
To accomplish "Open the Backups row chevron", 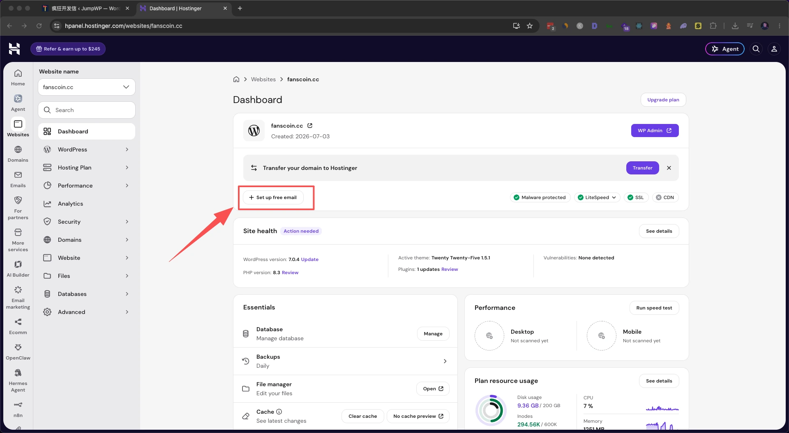I will click(x=445, y=361).
